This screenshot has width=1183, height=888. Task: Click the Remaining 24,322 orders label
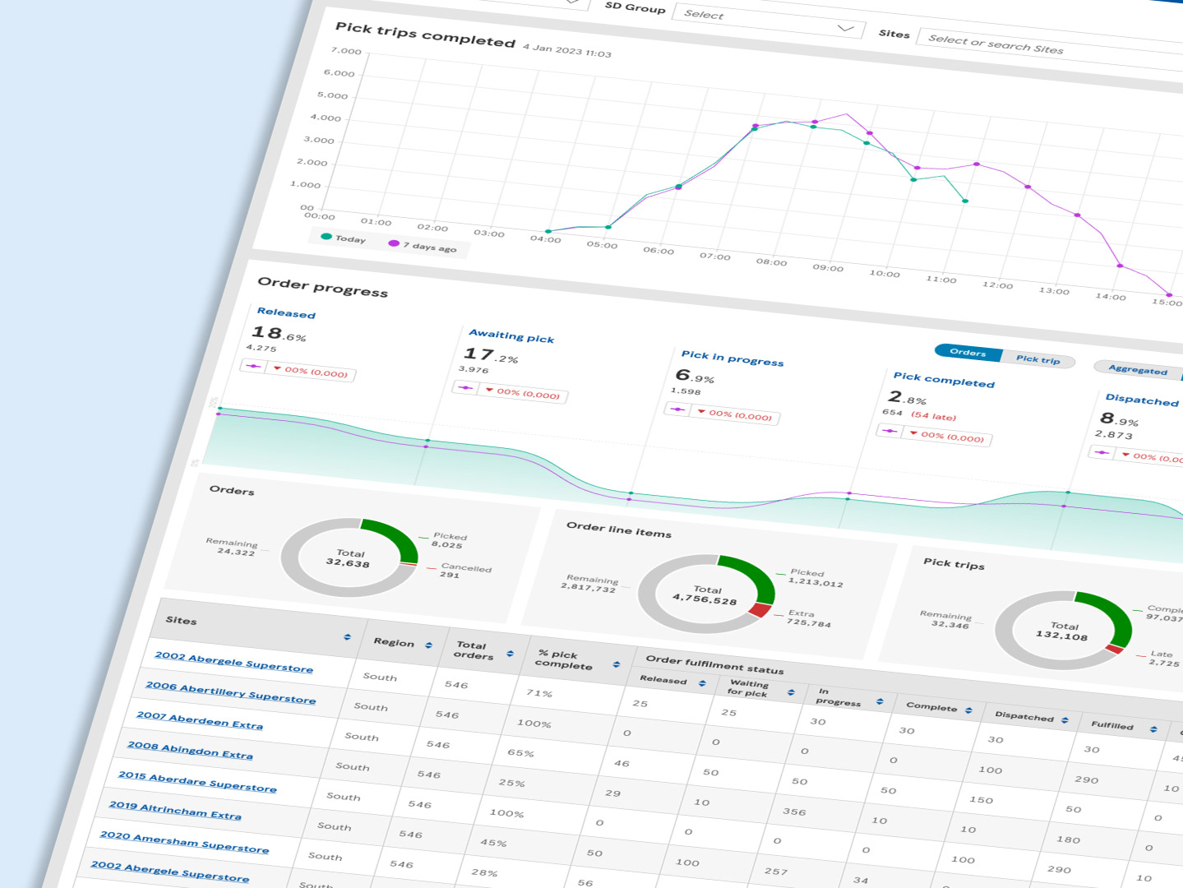pyautogui.click(x=232, y=547)
